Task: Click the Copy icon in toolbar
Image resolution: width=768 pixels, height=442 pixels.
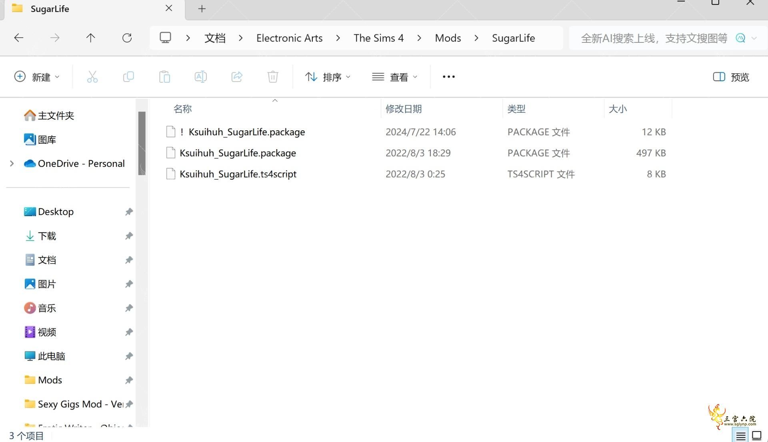Action: click(x=128, y=77)
